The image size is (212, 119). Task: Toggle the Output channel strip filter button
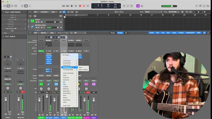[x=181, y=33]
